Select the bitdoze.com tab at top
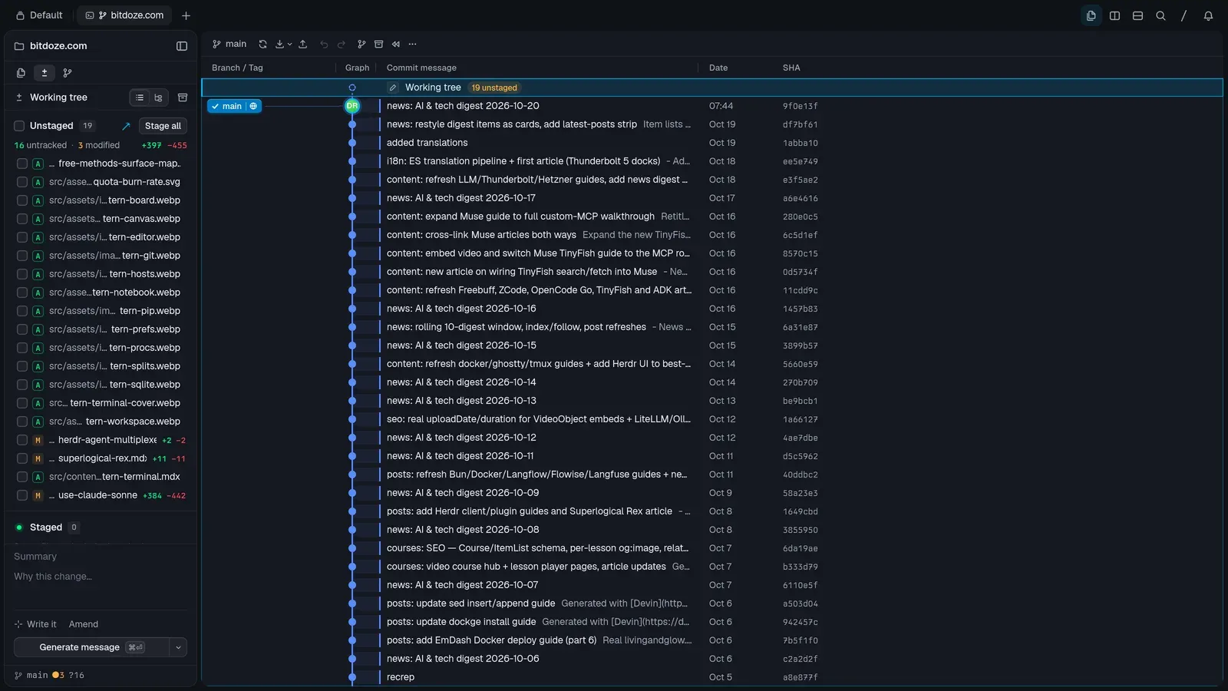Image resolution: width=1228 pixels, height=691 pixels. 125,15
